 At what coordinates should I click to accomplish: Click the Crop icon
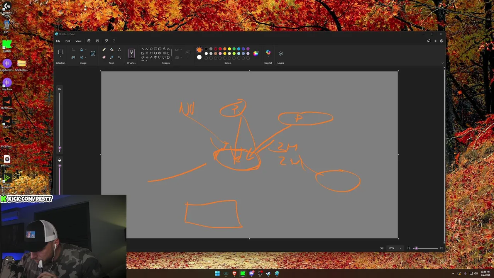(73, 50)
